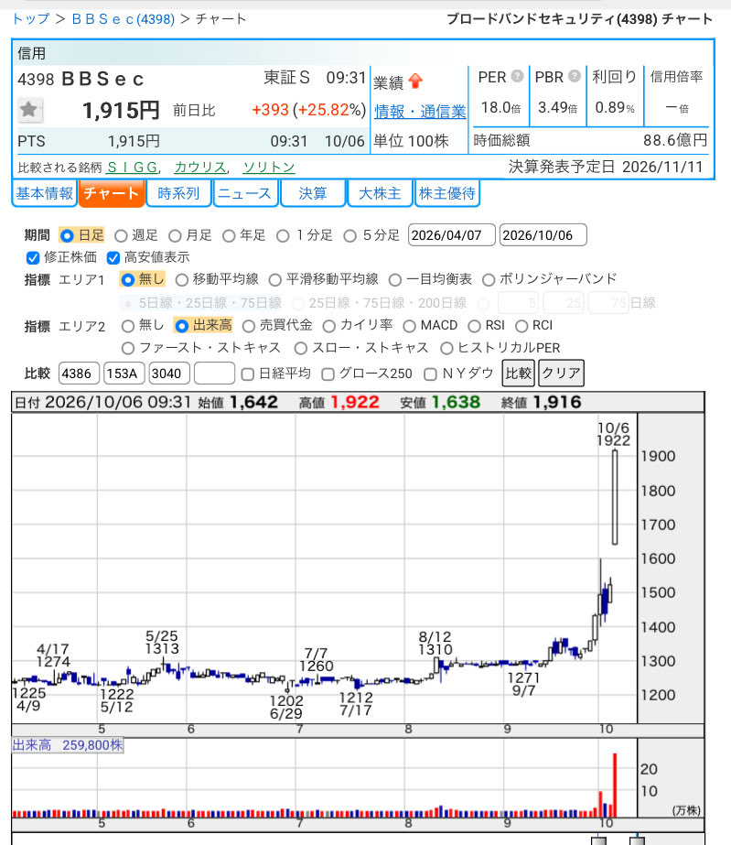Open the ニュース tab
The height and width of the screenshot is (845, 731).
point(245,193)
